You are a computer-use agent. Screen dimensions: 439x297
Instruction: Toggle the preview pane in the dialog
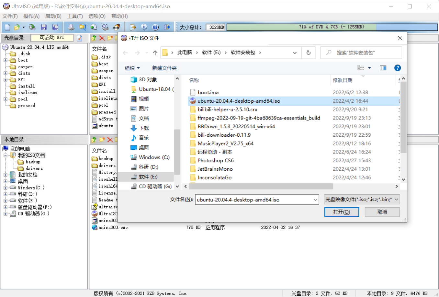383,68
